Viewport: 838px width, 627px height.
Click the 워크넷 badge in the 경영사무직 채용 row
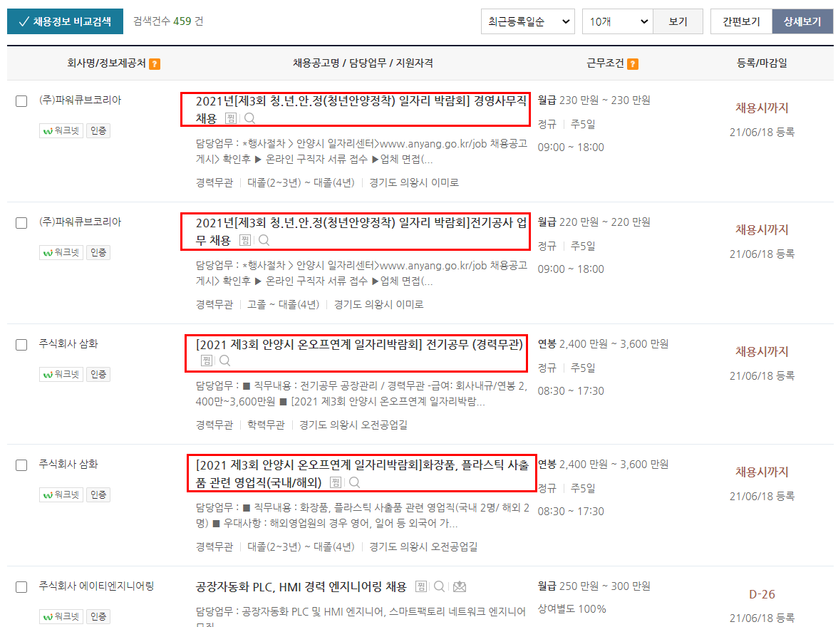click(61, 130)
